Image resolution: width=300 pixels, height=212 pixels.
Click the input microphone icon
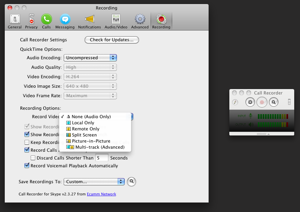250,116
